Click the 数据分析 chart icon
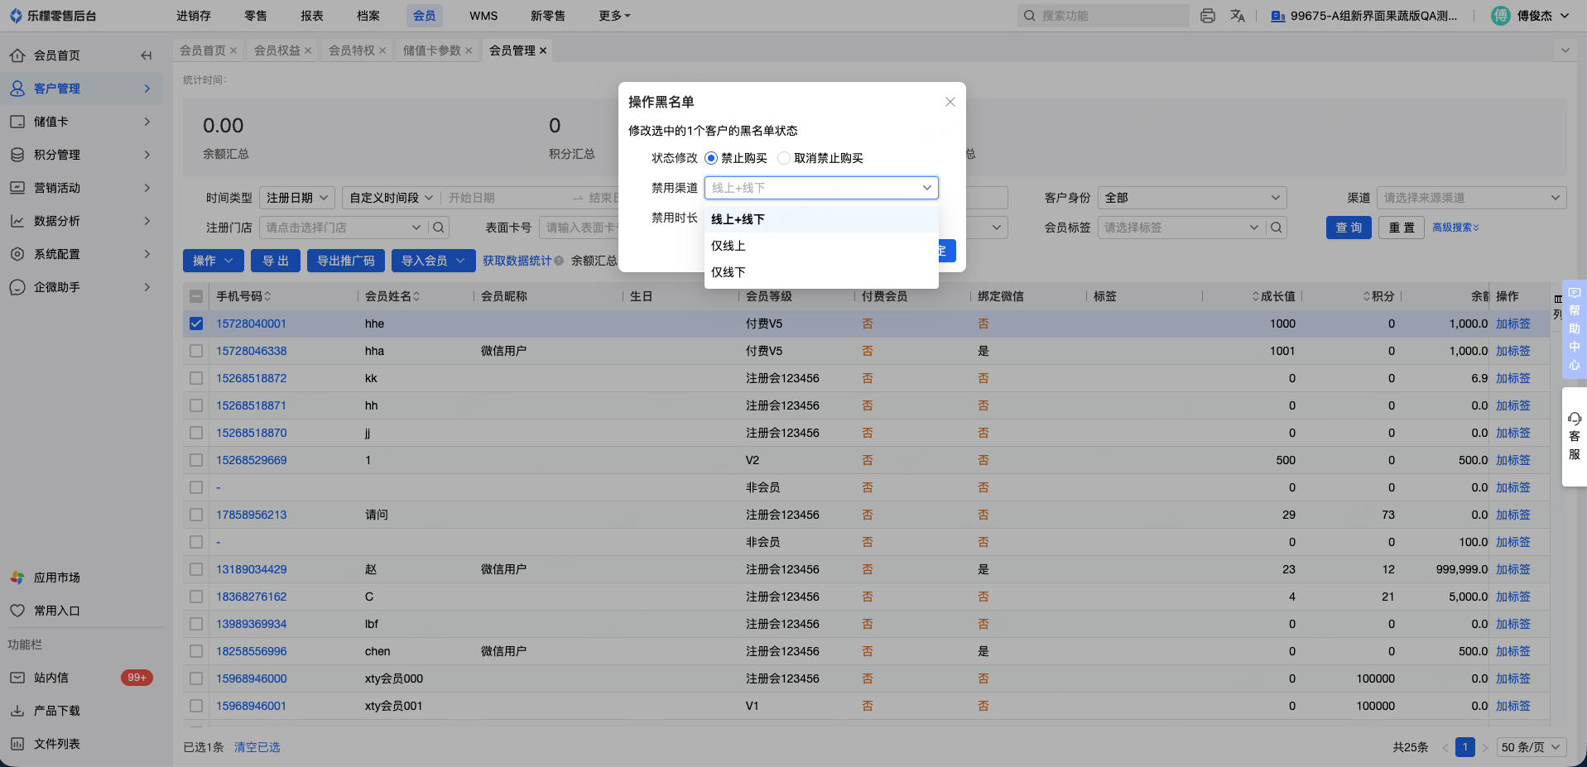The width and height of the screenshot is (1587, 767). tap(17, 221)
